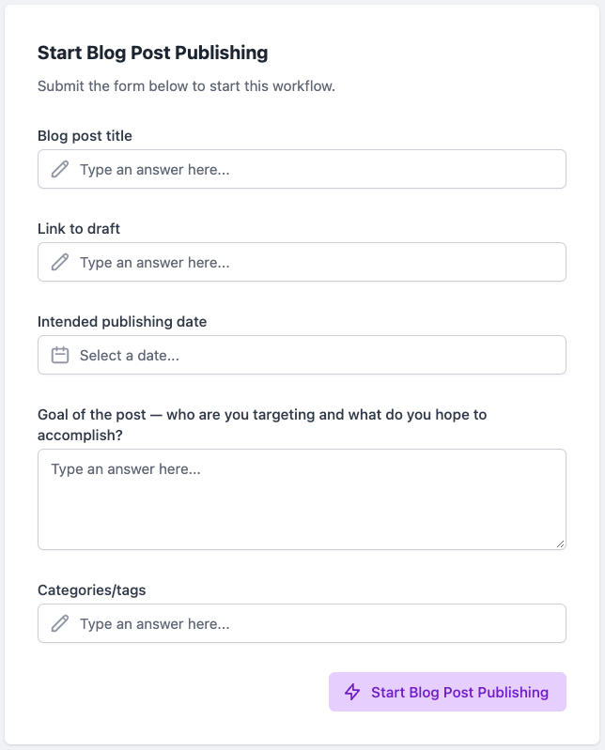Click the pencil icon in Link to draft field
This screenshot has height=750, width=605.
click(60, 262)
